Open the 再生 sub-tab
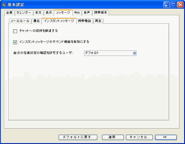Screen dimensions: 185x144 pos(98,21)
